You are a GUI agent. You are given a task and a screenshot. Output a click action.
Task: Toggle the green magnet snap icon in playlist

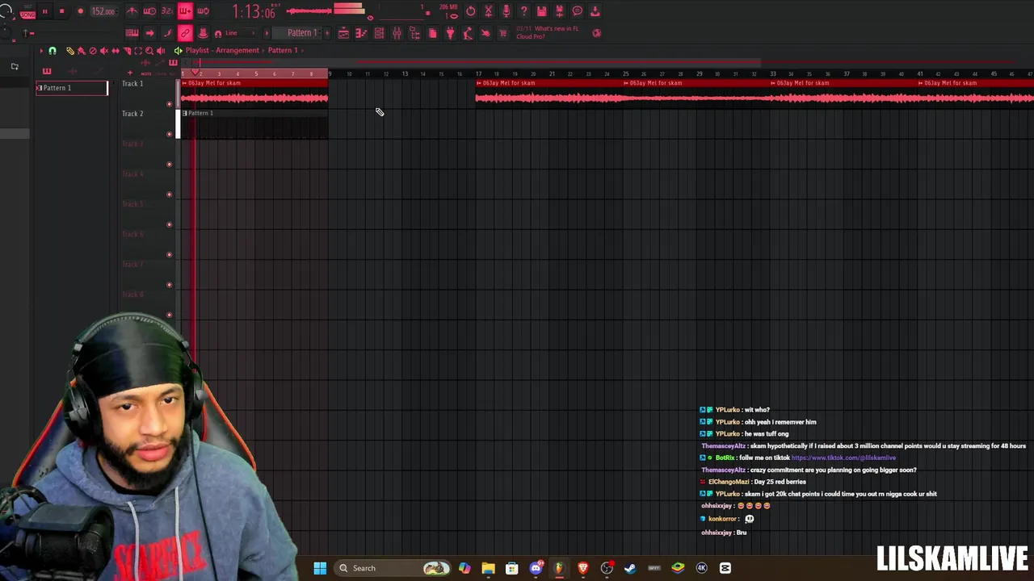pos(53,51)
